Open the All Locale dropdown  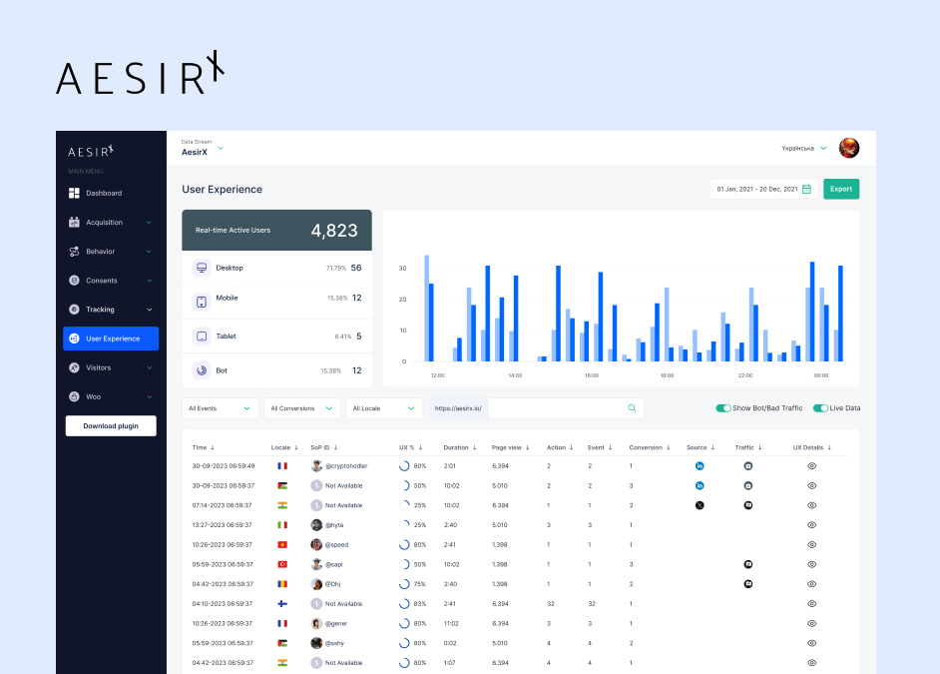pyautogui.click(x=384, y=408)
